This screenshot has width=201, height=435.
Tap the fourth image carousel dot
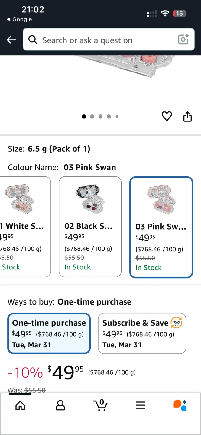[109, 117]
